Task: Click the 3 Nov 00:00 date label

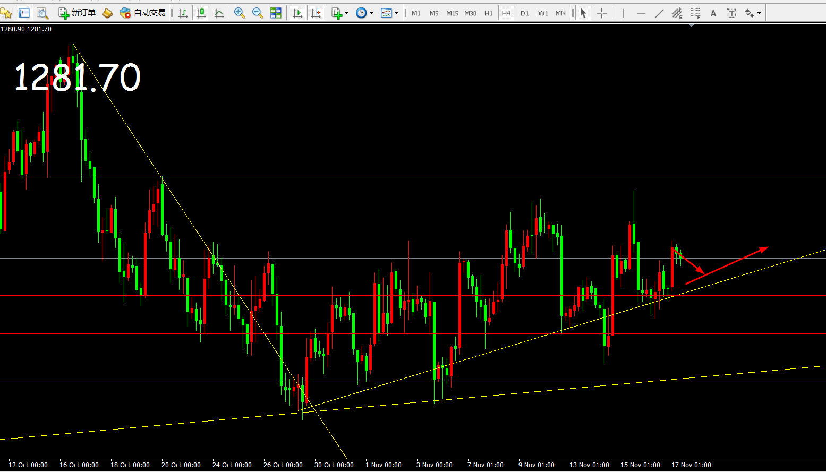Action: point(435,465)
